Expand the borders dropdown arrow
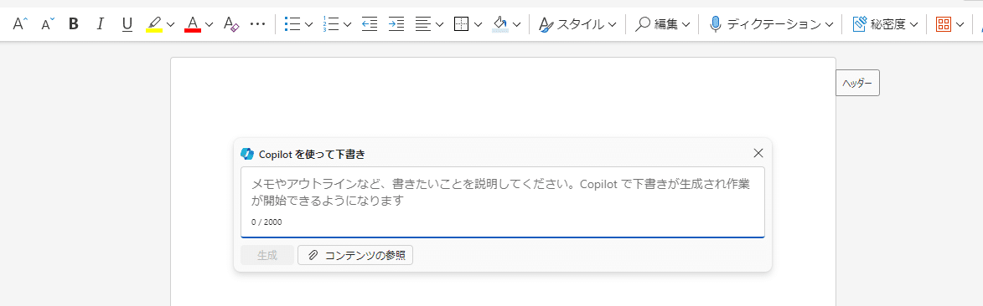This screenshot has width=983, height=306. click(x=479, y=24)
